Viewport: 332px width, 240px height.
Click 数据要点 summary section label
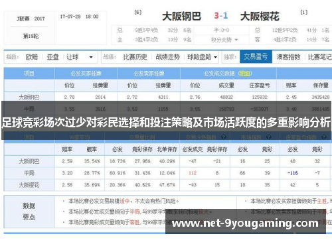pyautogui.click(x=29, y=211)
